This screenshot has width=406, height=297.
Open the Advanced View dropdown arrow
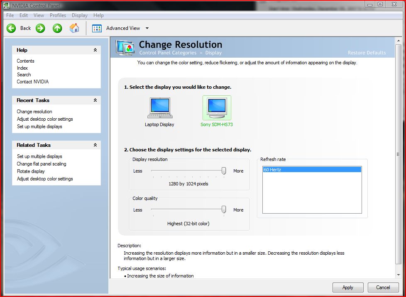147,28
